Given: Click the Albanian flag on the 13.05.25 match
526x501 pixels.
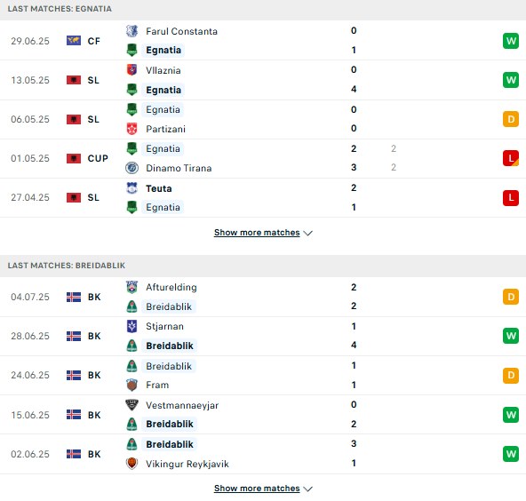Looking at the screenshot, I should pos(74,80).
